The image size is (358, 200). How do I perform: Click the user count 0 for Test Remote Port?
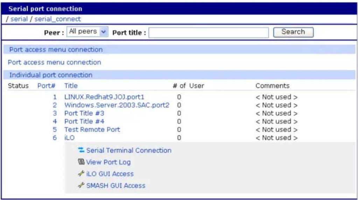(x=179, y=129)
